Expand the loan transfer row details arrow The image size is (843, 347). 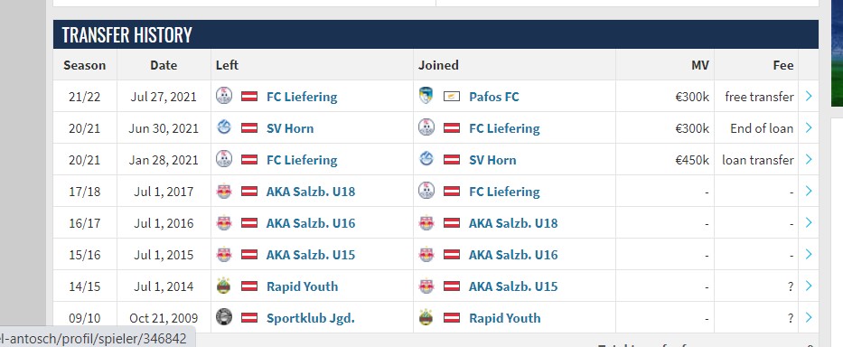click(809, 160)
